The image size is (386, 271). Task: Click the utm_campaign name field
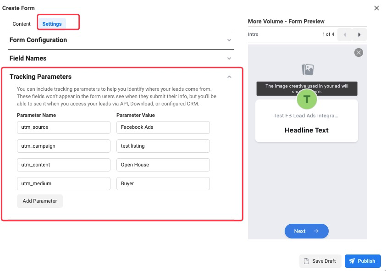[64, 146]
